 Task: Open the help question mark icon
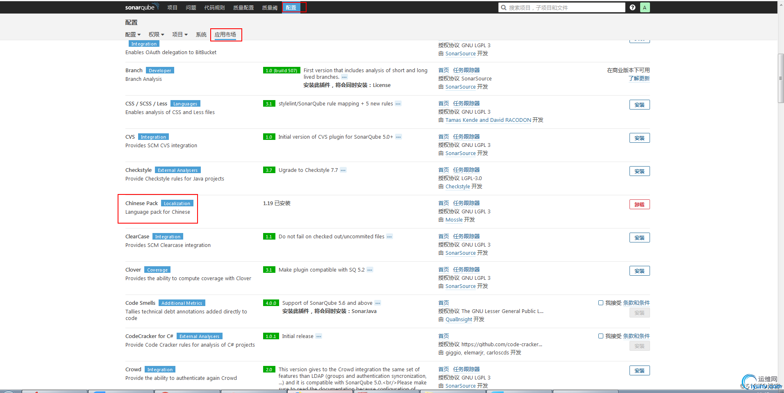point(632,7)
